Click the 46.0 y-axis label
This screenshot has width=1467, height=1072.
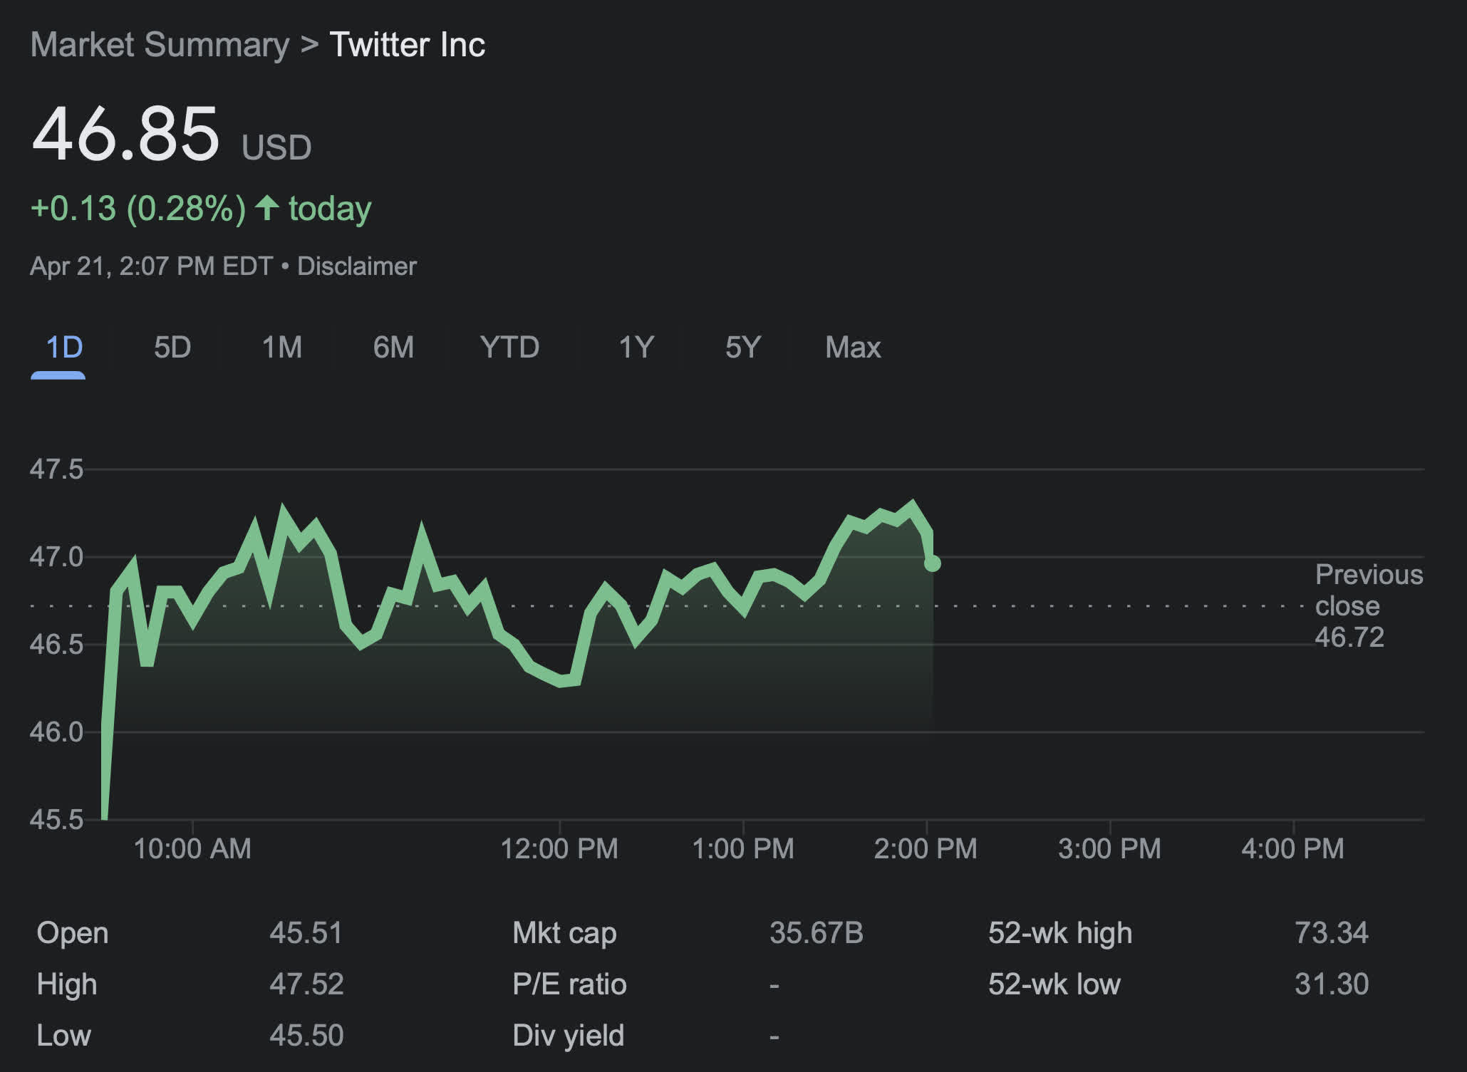pyautogui.click(x=56, y=732)
